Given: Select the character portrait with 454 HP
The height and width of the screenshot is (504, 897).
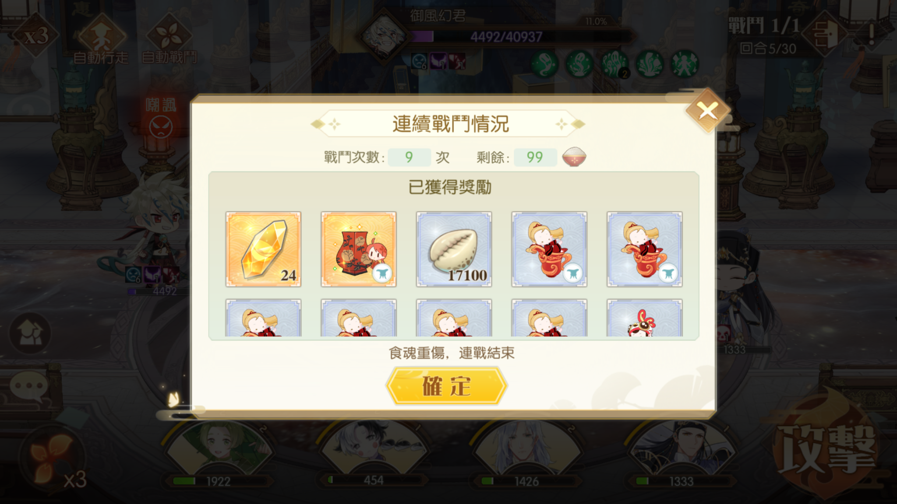Looking at the screenshot, I should tap(373, 453).
